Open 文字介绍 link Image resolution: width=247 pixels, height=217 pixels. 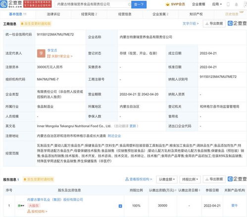(191, 24)
